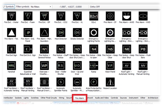This screenshot has width=163, height=106.
Task: Open the Audio and Video tab
Action: coord(102,98)
